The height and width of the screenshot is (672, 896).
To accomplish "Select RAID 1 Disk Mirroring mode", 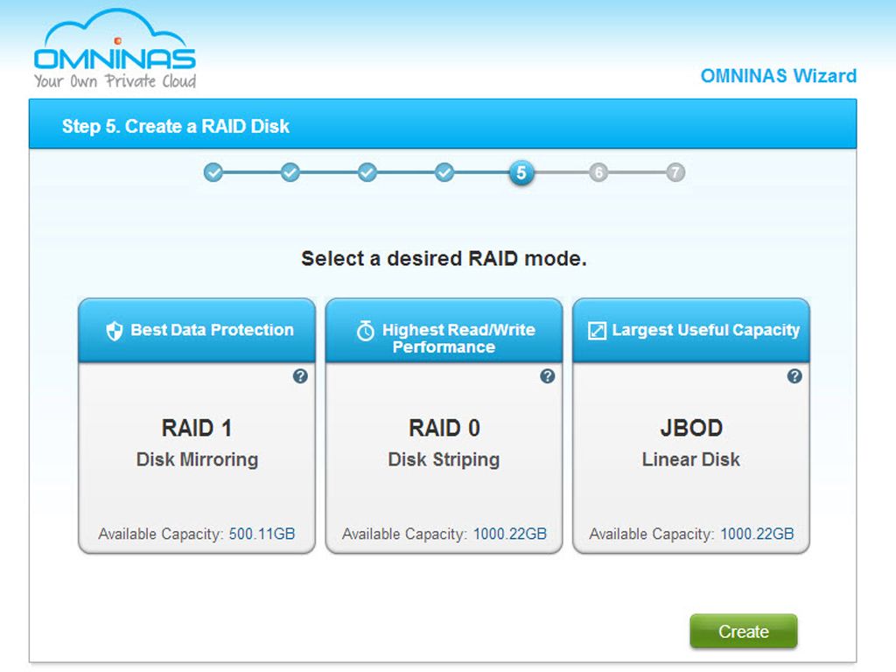I will 197,443.
